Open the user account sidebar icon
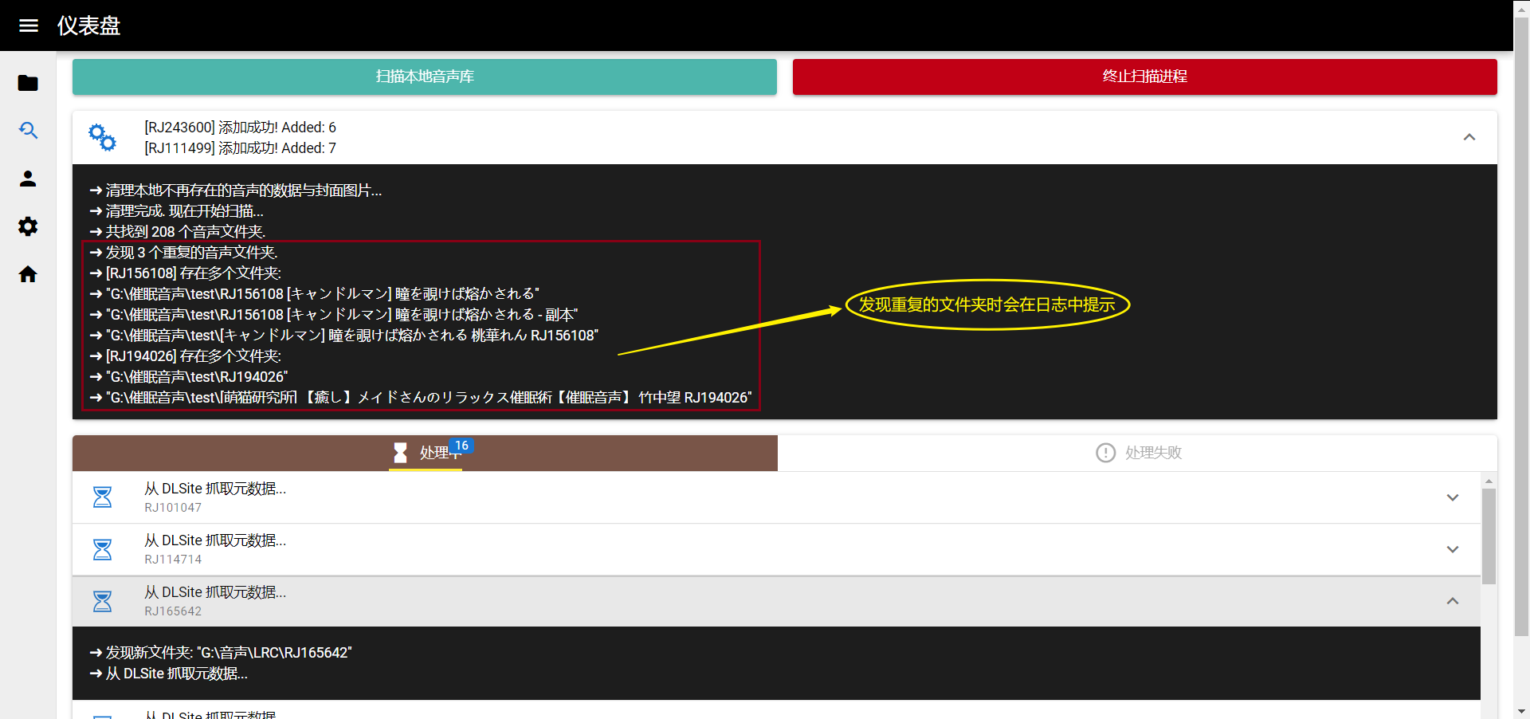Screen dimensions: 1530x719 28,179
